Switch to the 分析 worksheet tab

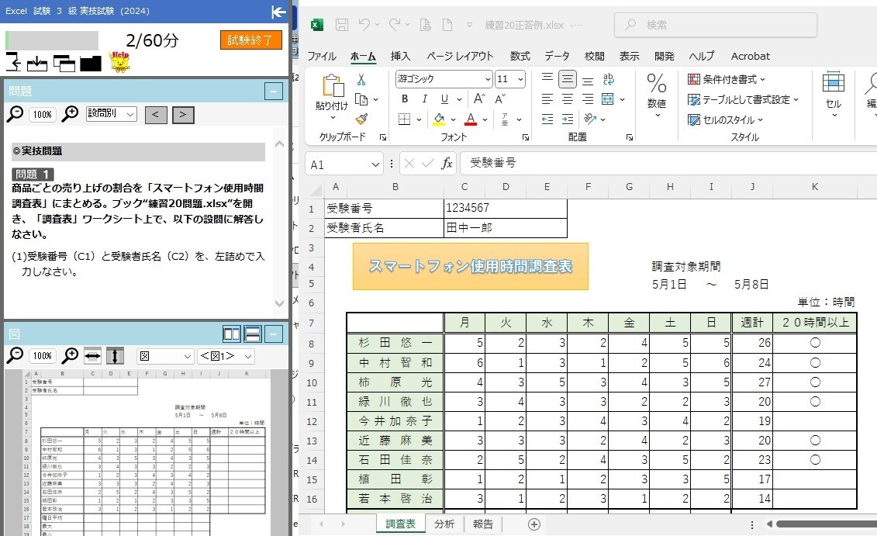[444, 524]
